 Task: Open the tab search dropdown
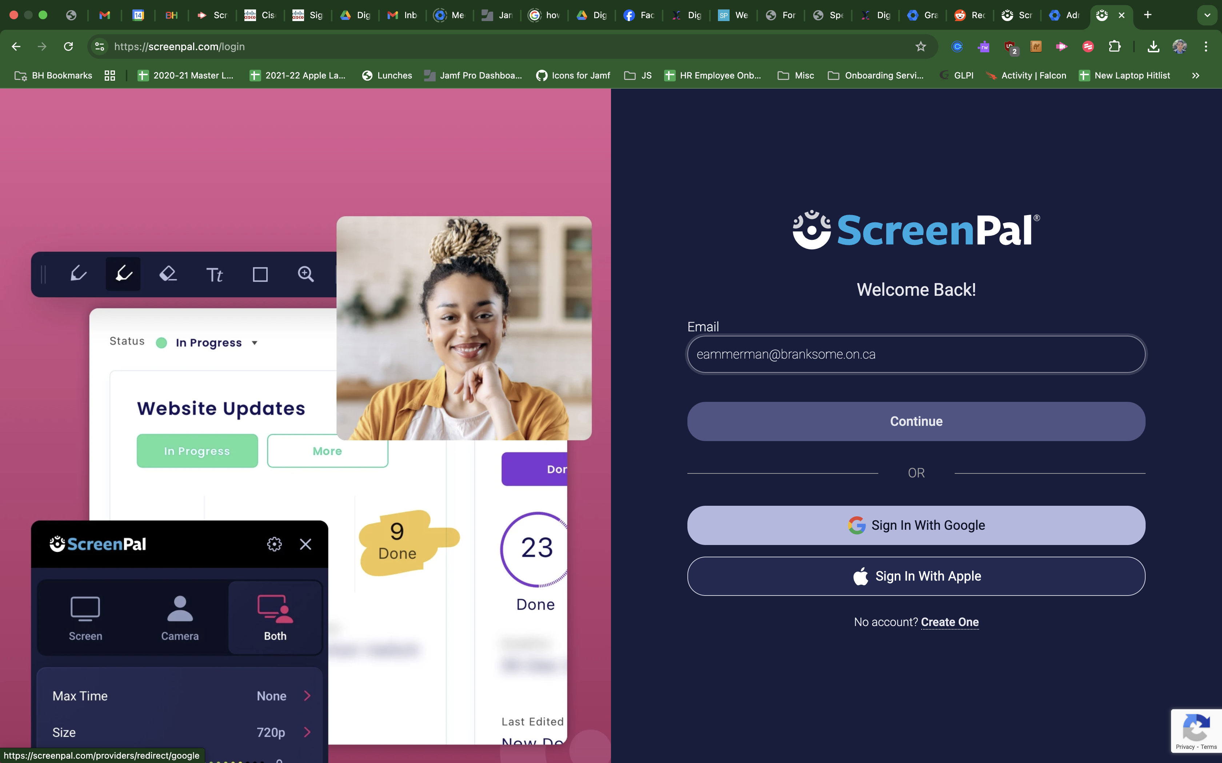coord(1207,15)
